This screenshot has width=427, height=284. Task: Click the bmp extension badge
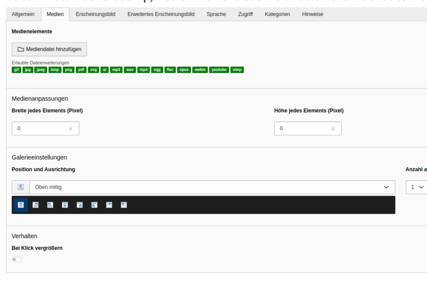click(x=55, y=70)
